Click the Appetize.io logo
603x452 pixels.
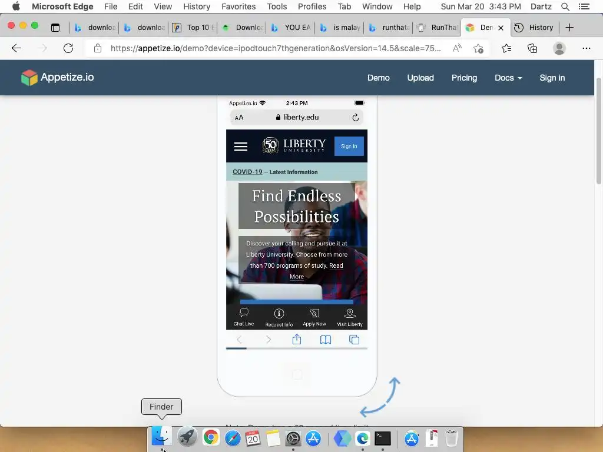tap(57, 77)
